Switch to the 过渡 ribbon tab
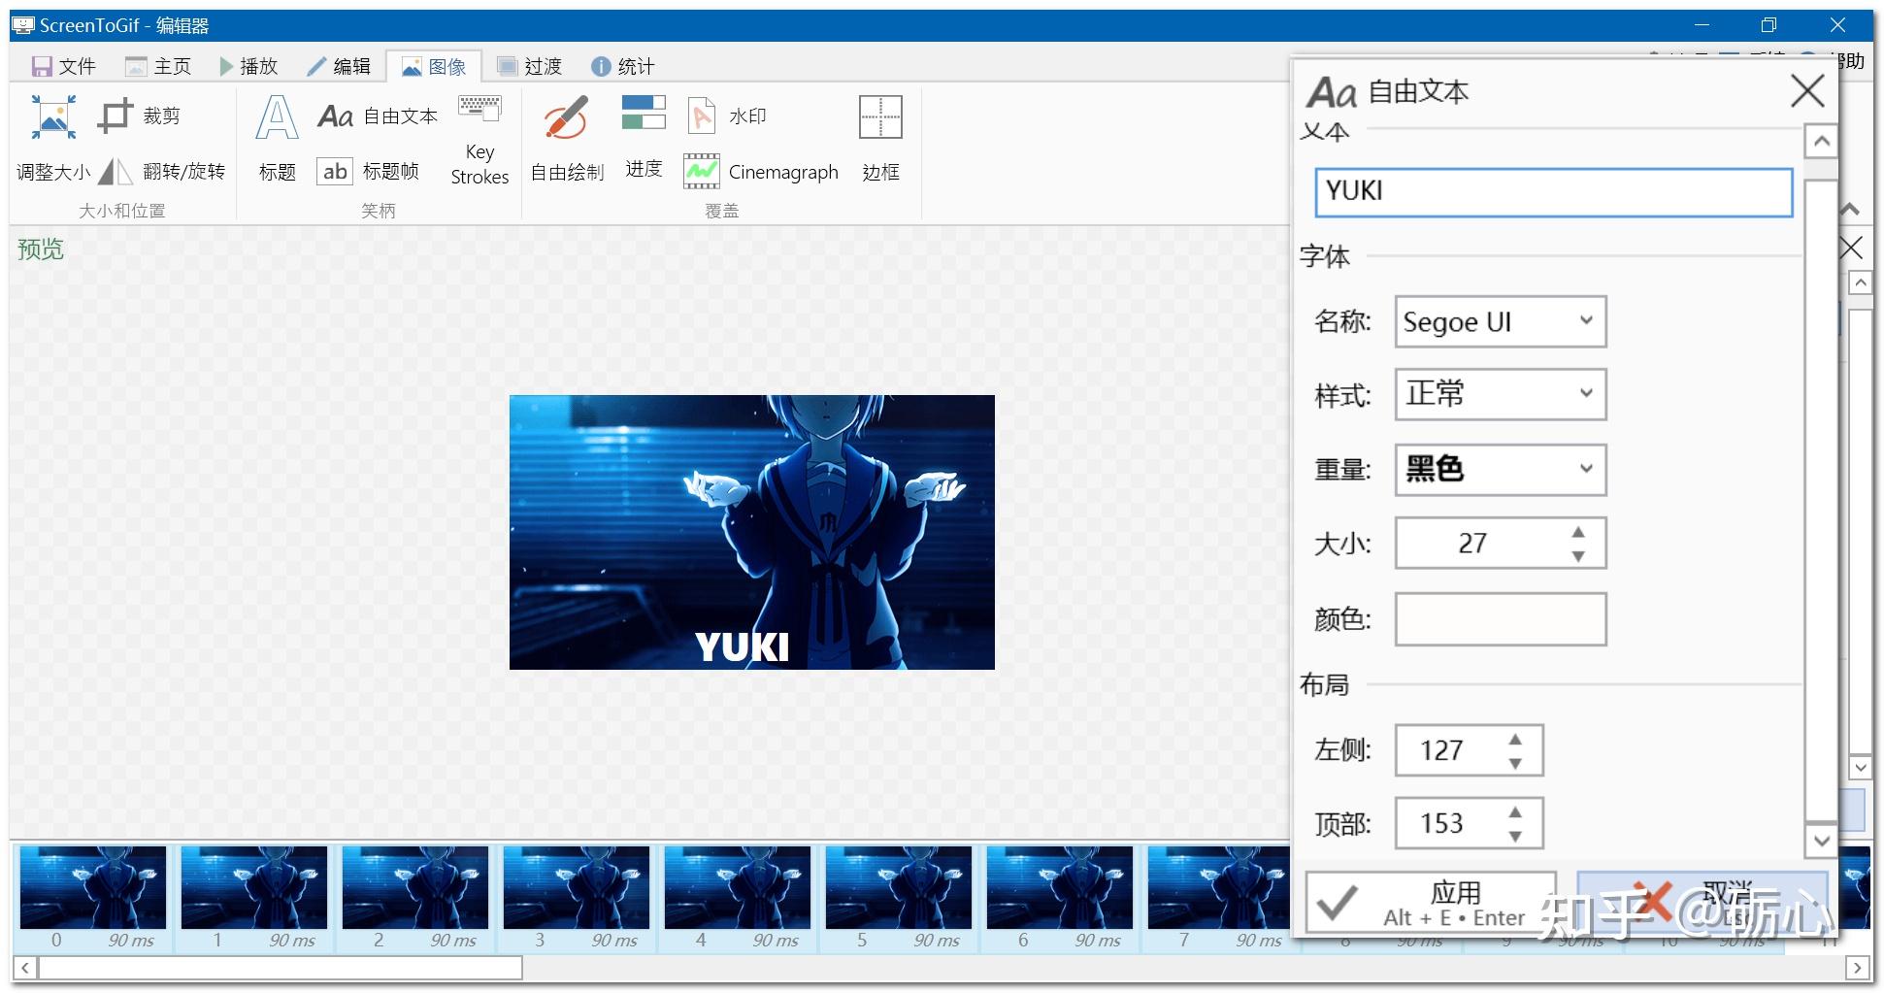 (529, 65)
